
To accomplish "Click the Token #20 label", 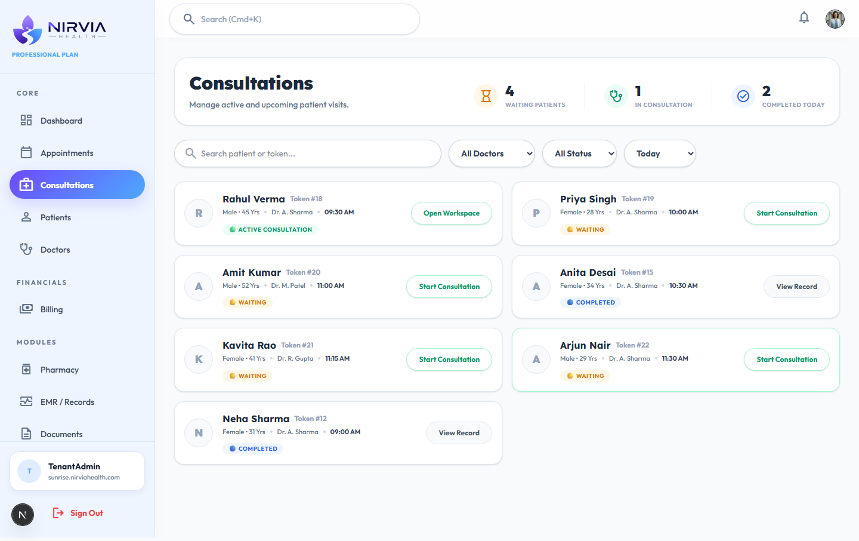I will click(x=303, y=272).
